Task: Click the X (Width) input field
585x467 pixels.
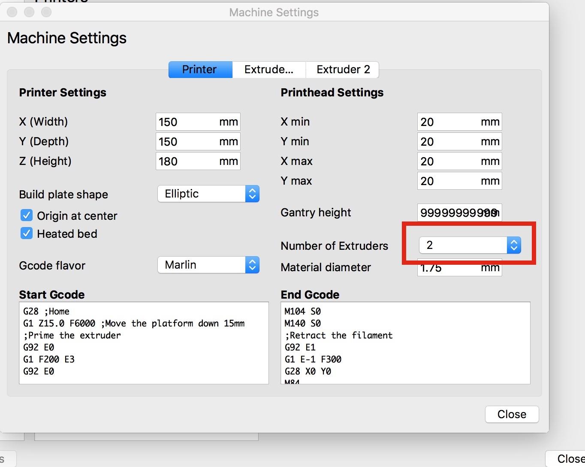Action: pos(198,122)
